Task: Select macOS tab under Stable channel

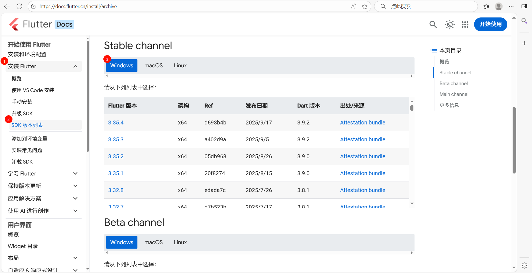Action: click(154, 66)
